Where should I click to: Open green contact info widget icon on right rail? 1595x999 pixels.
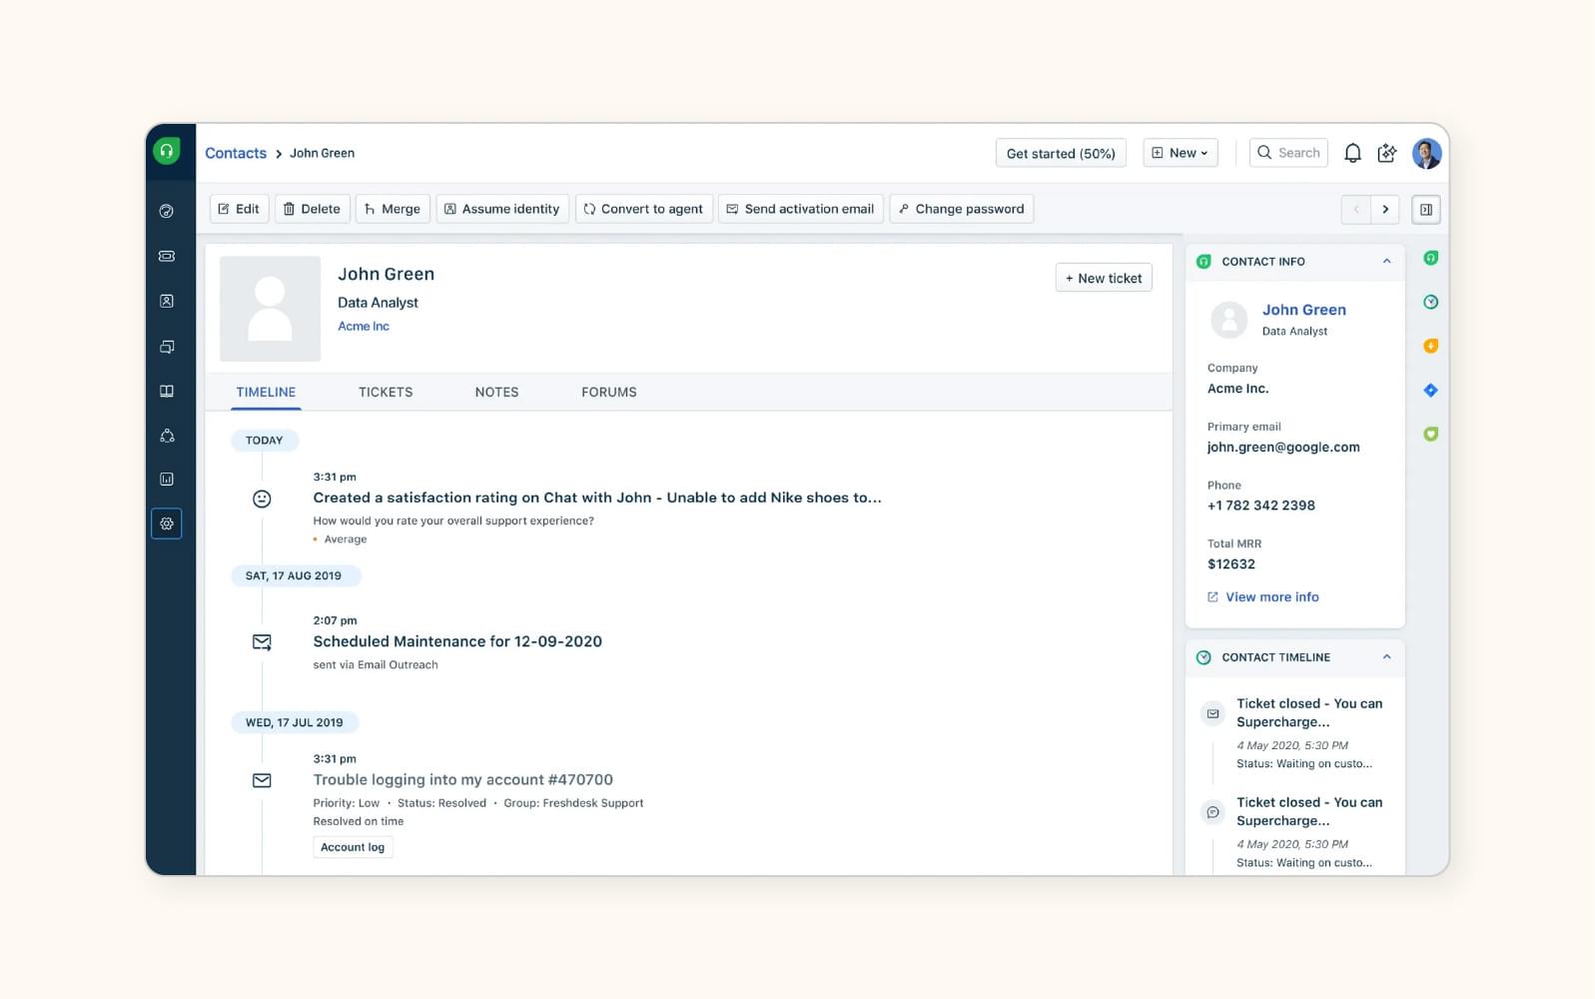[1431, 258]
